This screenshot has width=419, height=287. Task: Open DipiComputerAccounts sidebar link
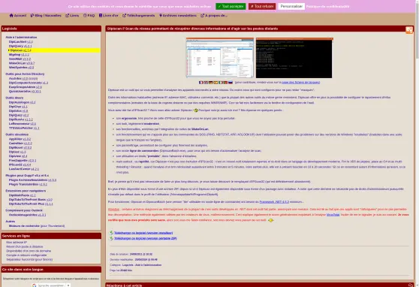(x=29, y=83)
